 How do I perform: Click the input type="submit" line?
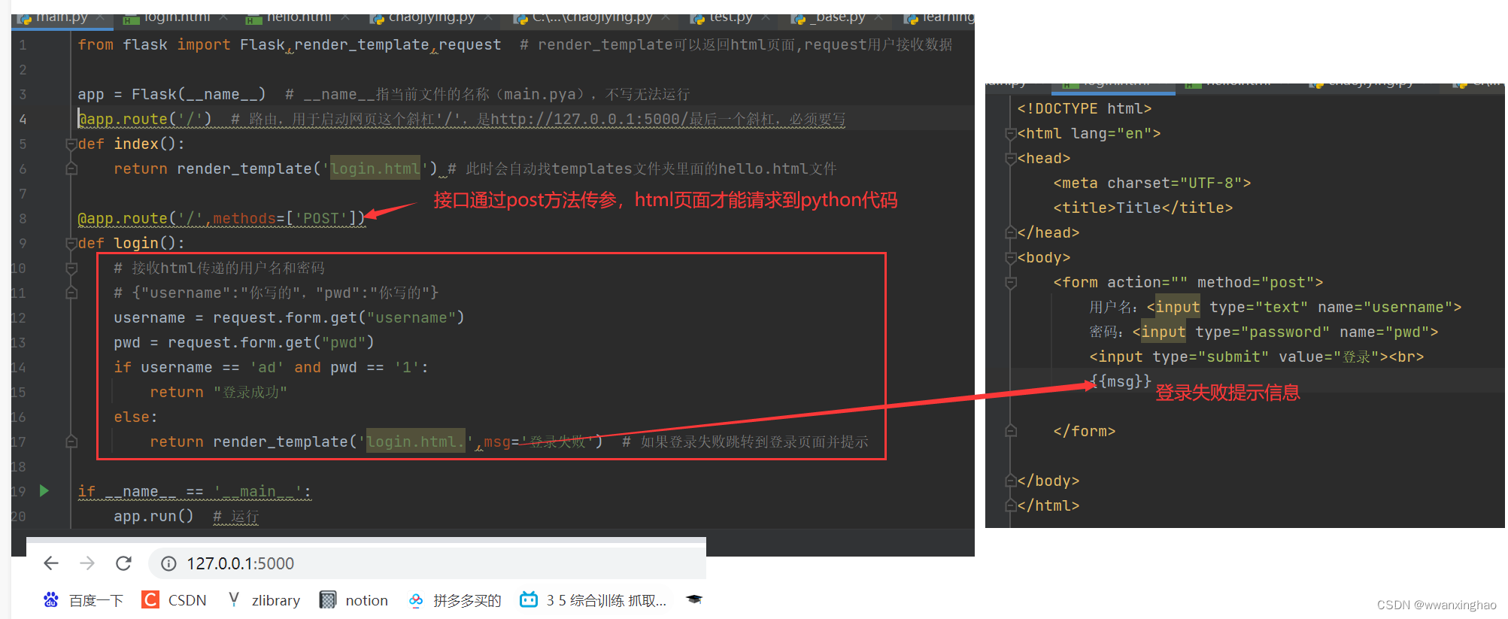[x=1256, y=357]
